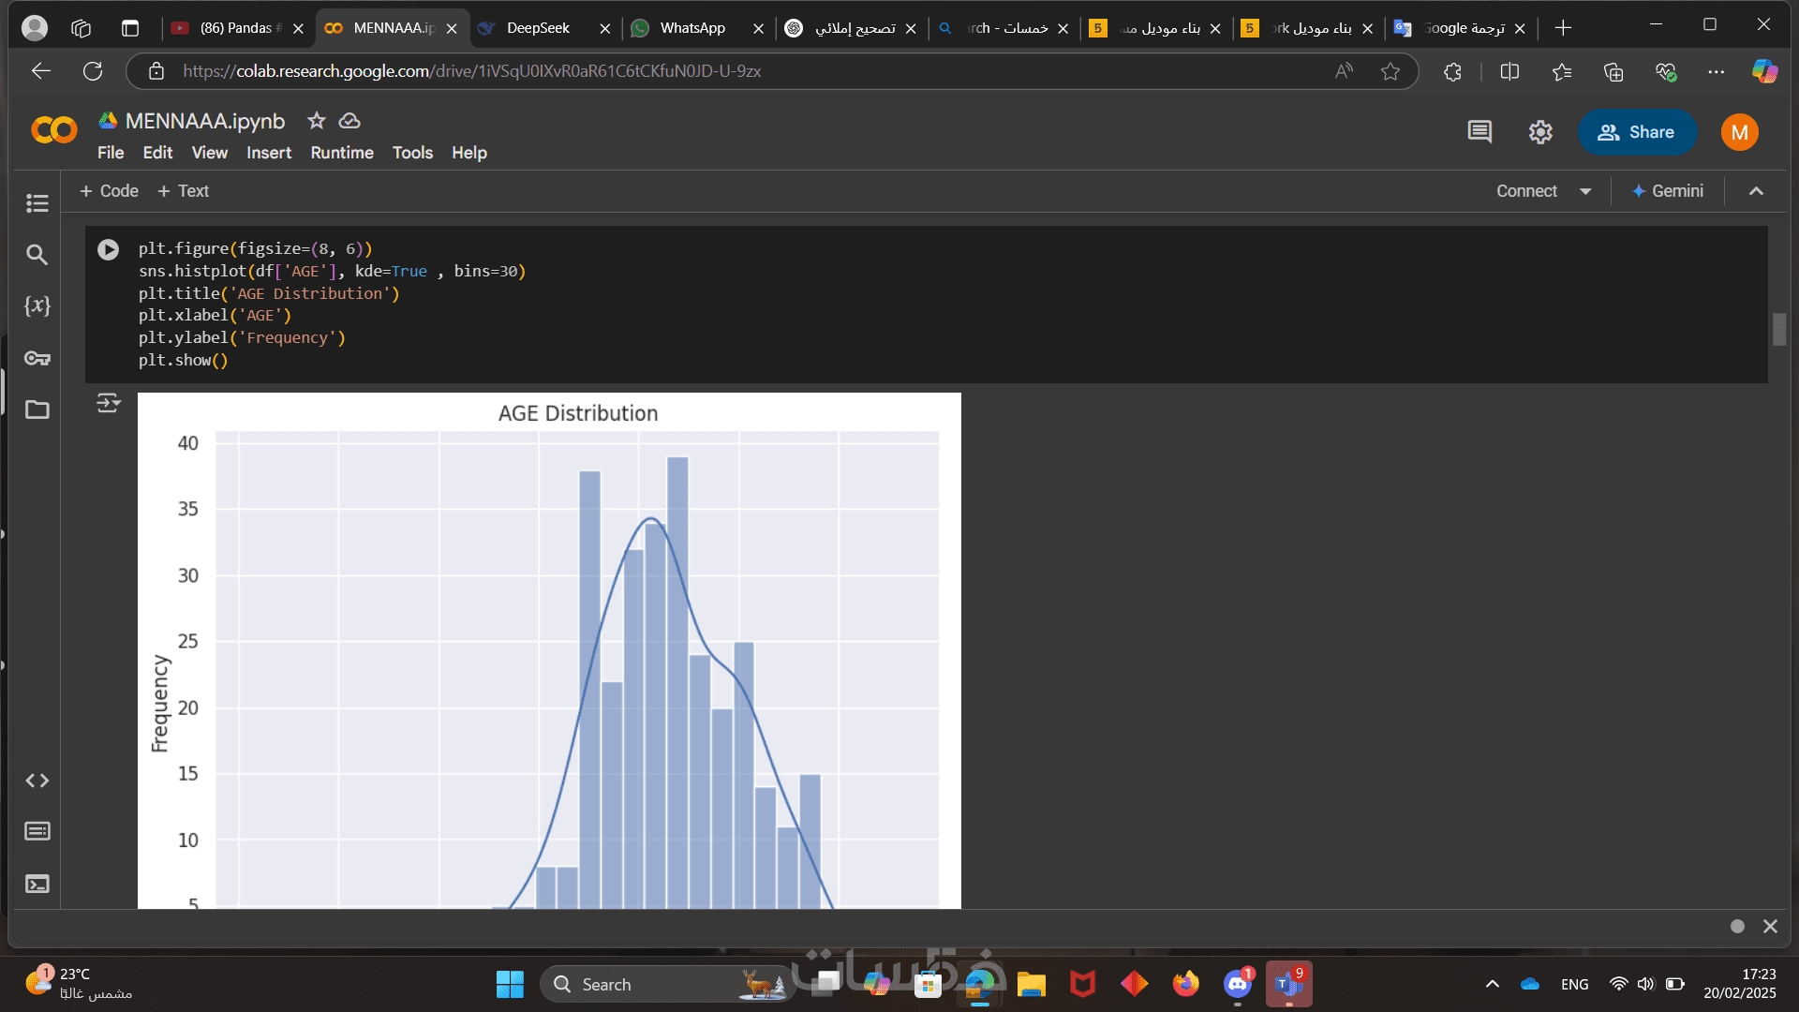This screenshot has width=1799, height=1012.
Task: Open the variables {x} panel
Action: 37,306
